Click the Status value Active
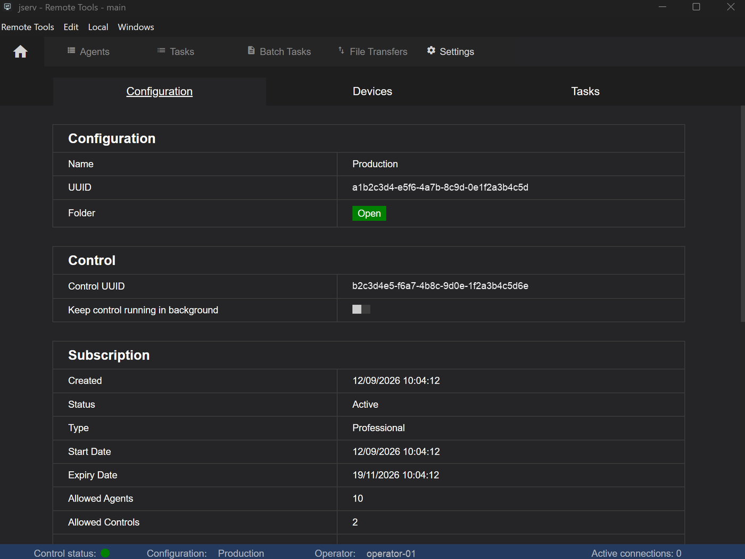Viewport: 745px width, 559px height. click(365, 405)
